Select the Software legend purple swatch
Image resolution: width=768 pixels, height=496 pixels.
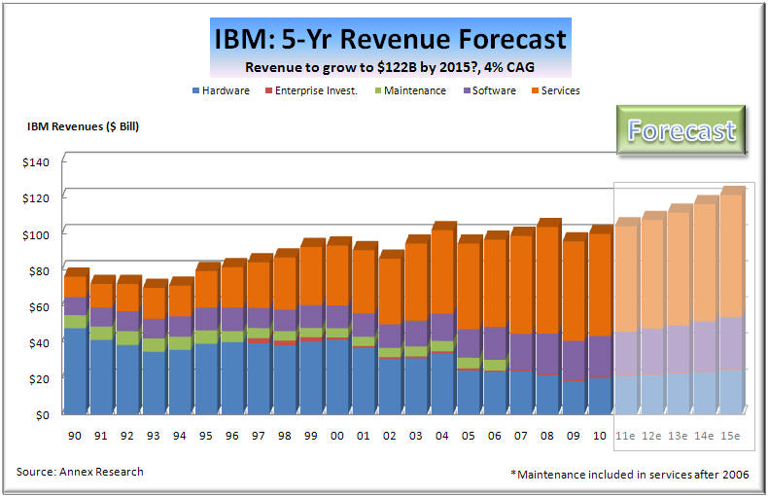466,90
